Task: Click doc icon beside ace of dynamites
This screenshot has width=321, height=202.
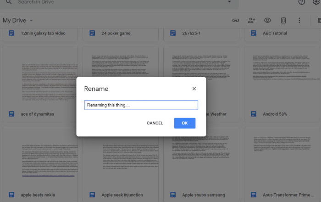Action: (11, 114)
